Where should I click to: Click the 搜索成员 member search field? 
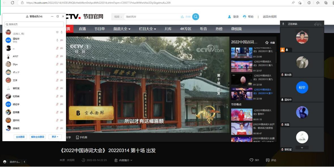click(34, 24)
